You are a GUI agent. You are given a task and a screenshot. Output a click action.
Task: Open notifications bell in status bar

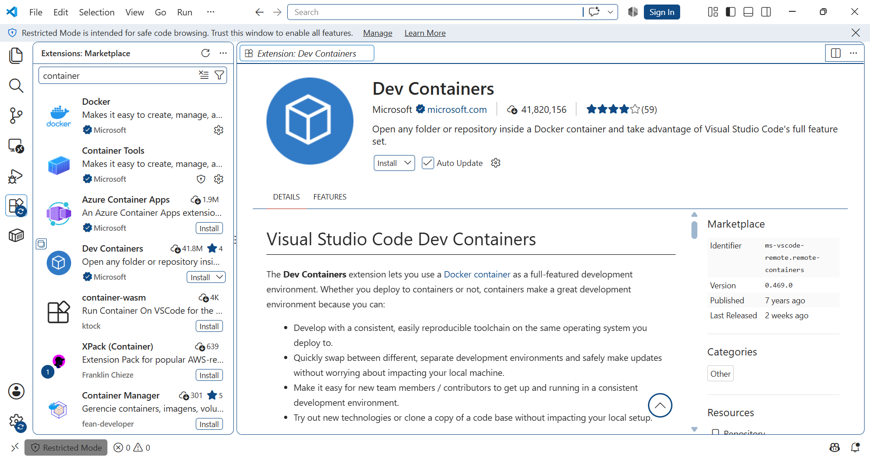(855, 447)
